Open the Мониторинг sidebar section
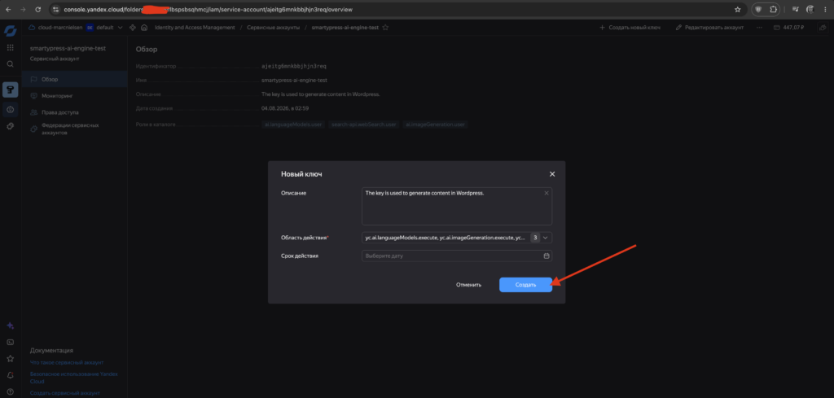Screen dimensions: 834x398 point(74,96)
